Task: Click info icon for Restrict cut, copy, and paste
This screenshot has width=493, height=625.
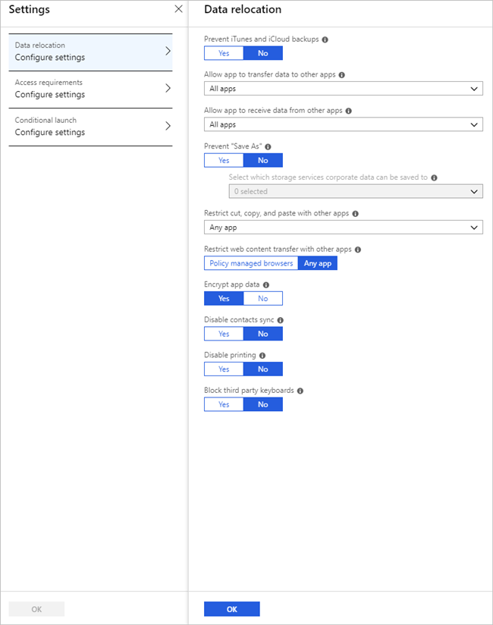Action: click(x=355, y=214)
